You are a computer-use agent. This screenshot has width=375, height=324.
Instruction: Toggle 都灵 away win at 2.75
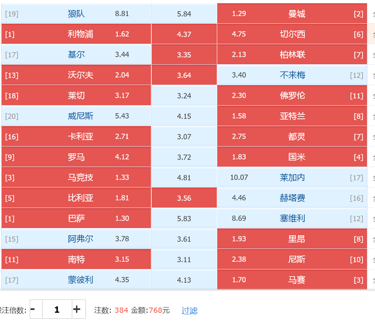292,137
